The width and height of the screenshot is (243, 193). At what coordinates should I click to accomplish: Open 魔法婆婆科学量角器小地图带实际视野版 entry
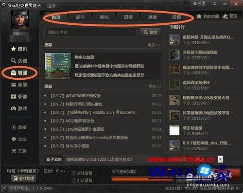pyautogui.click(x=109, y=66)
